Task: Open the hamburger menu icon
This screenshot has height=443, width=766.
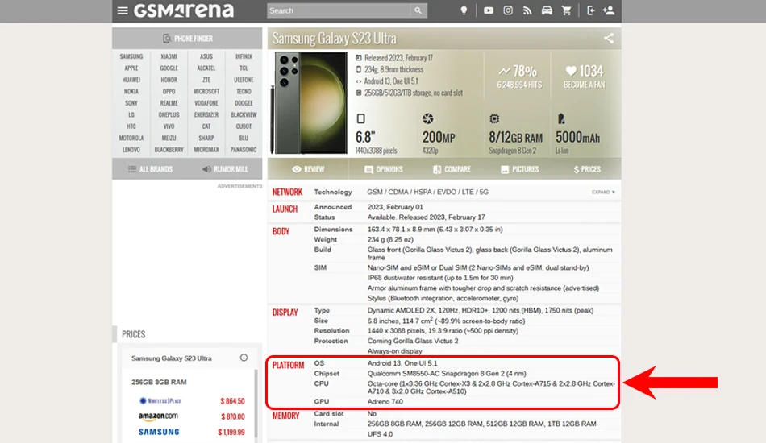Action: [x=123, y=10]
